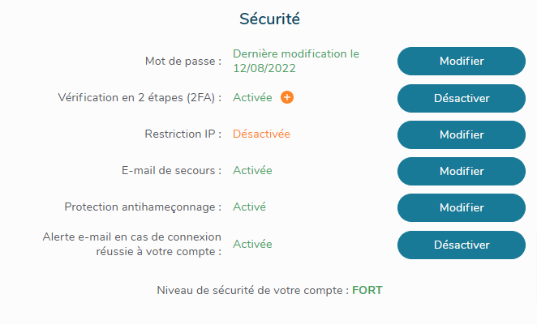Click the Vérification en 2 étapes label
The width and height of the screenshot is (537, 324).
click(140, 97)
